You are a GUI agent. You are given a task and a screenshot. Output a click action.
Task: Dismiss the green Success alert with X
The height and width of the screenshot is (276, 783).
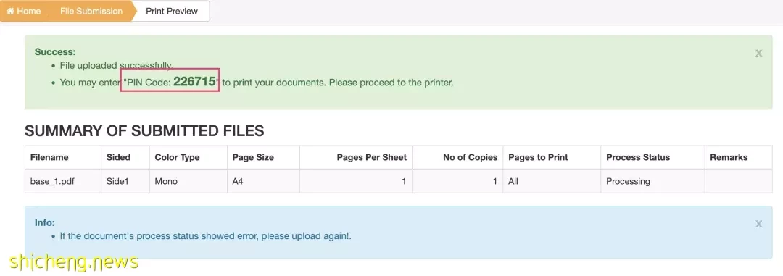pyautogui.click(x=758, y=53)
